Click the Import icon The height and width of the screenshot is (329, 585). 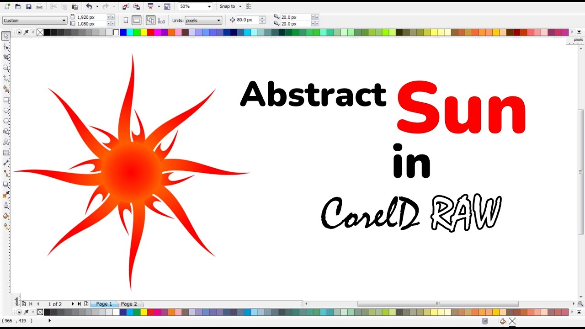pyautogui.click(x=126, y=6)
